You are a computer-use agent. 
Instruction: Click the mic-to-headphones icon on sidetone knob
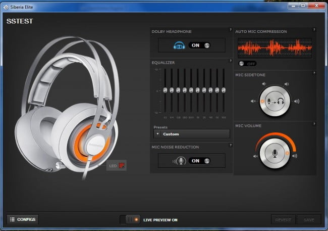coord(276,102)
